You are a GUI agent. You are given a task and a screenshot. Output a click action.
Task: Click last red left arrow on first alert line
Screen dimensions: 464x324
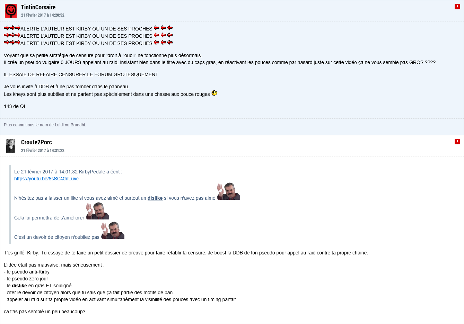170,28
